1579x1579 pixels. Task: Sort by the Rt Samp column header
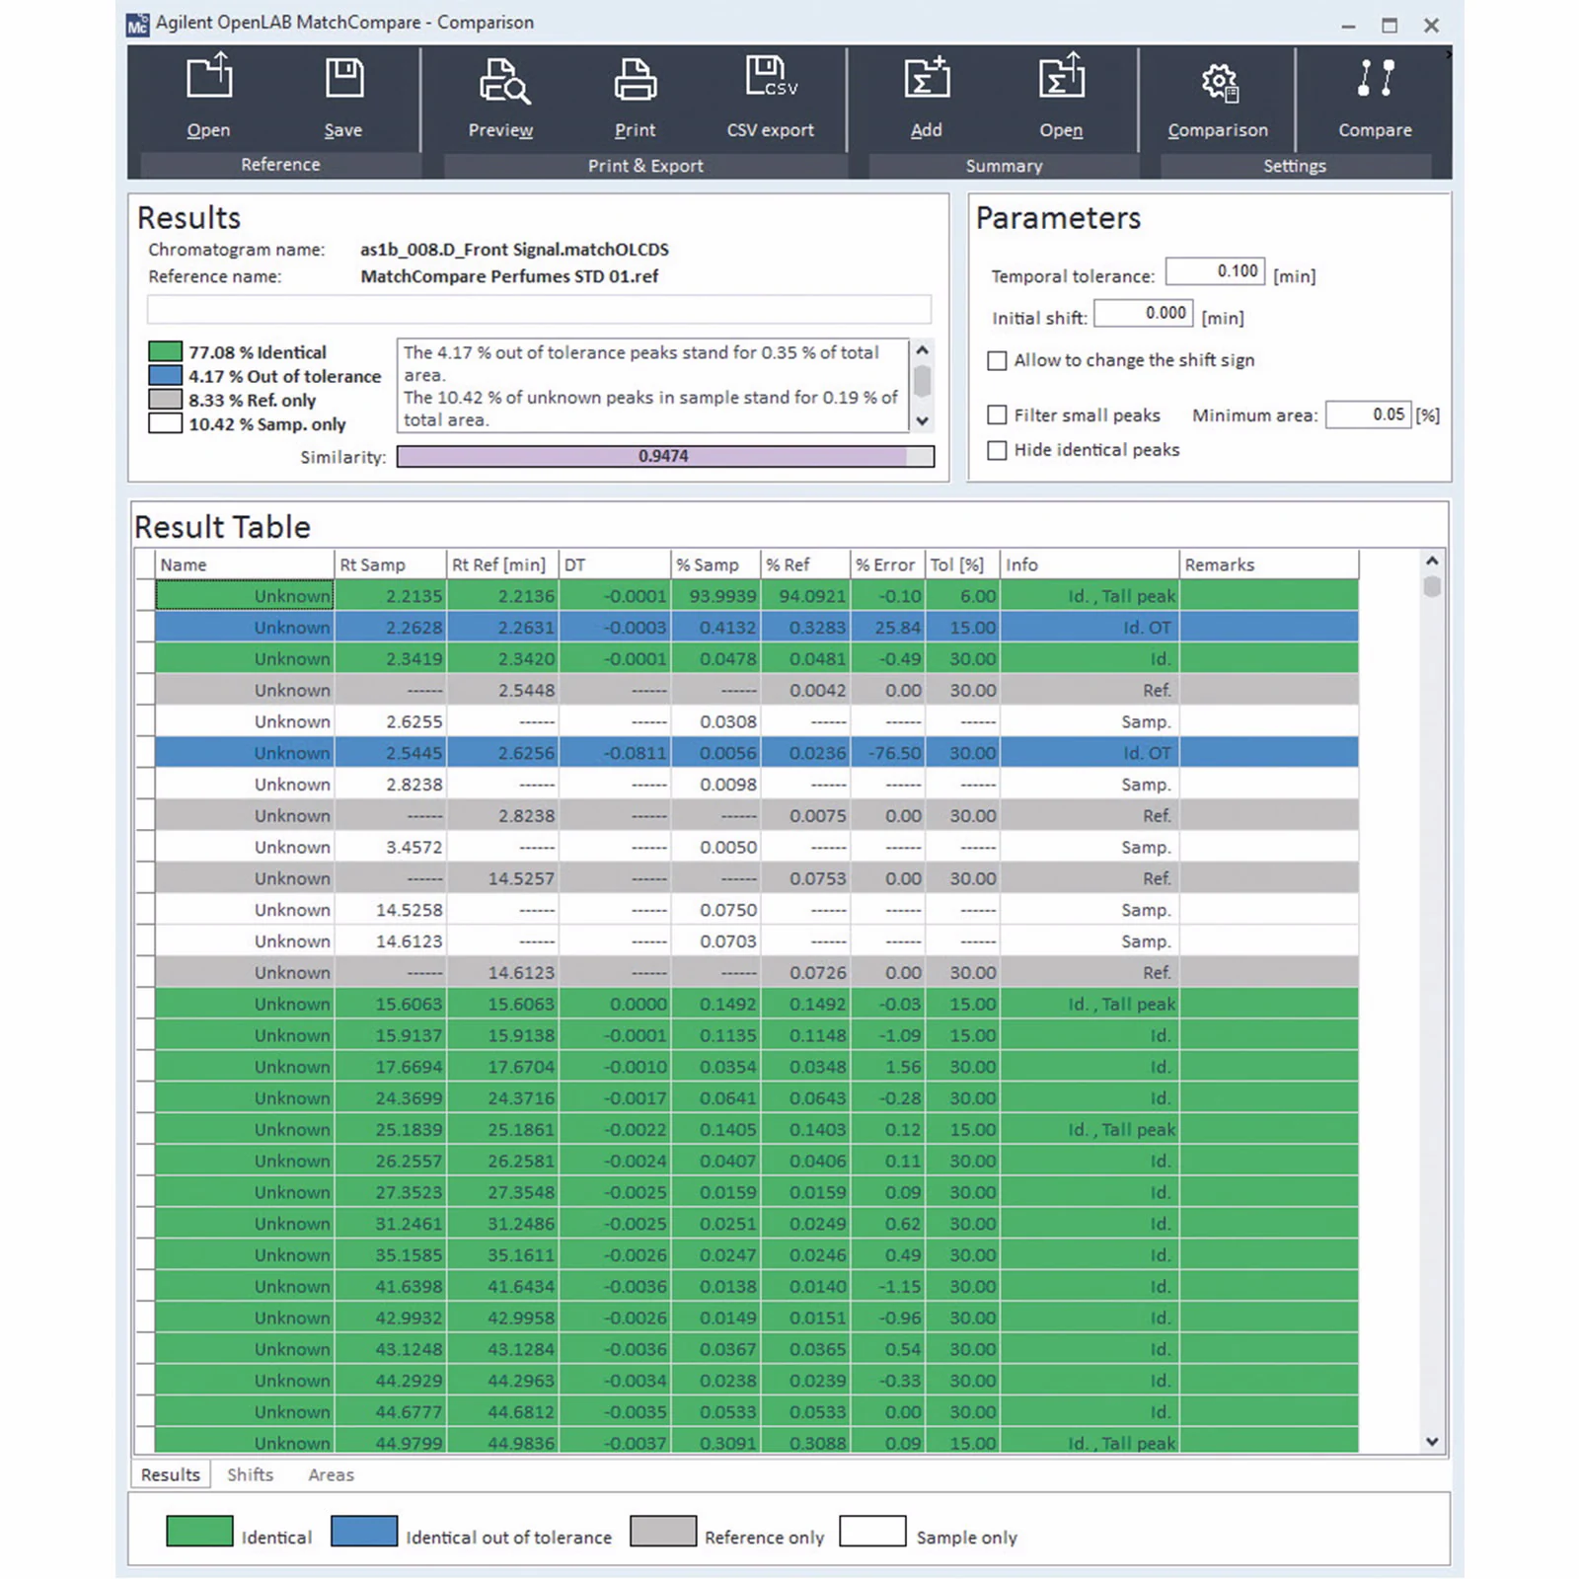pos(390,564)
